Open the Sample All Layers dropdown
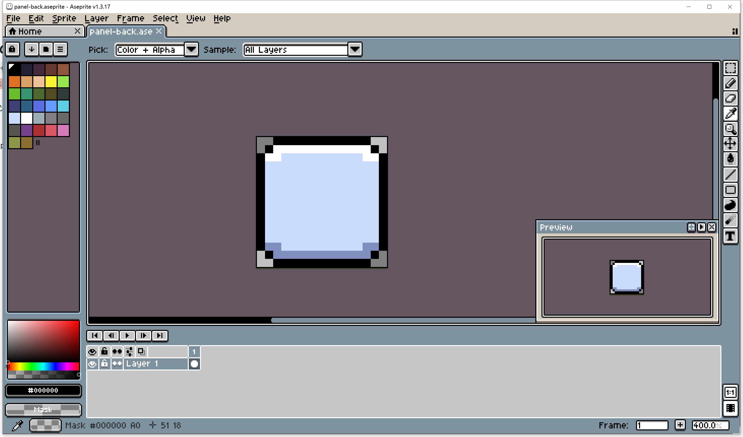743x437 pixels. coord(355,49)
